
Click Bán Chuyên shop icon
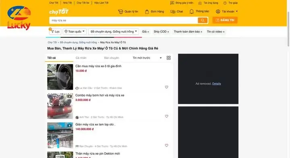click(x=77, y=146)
